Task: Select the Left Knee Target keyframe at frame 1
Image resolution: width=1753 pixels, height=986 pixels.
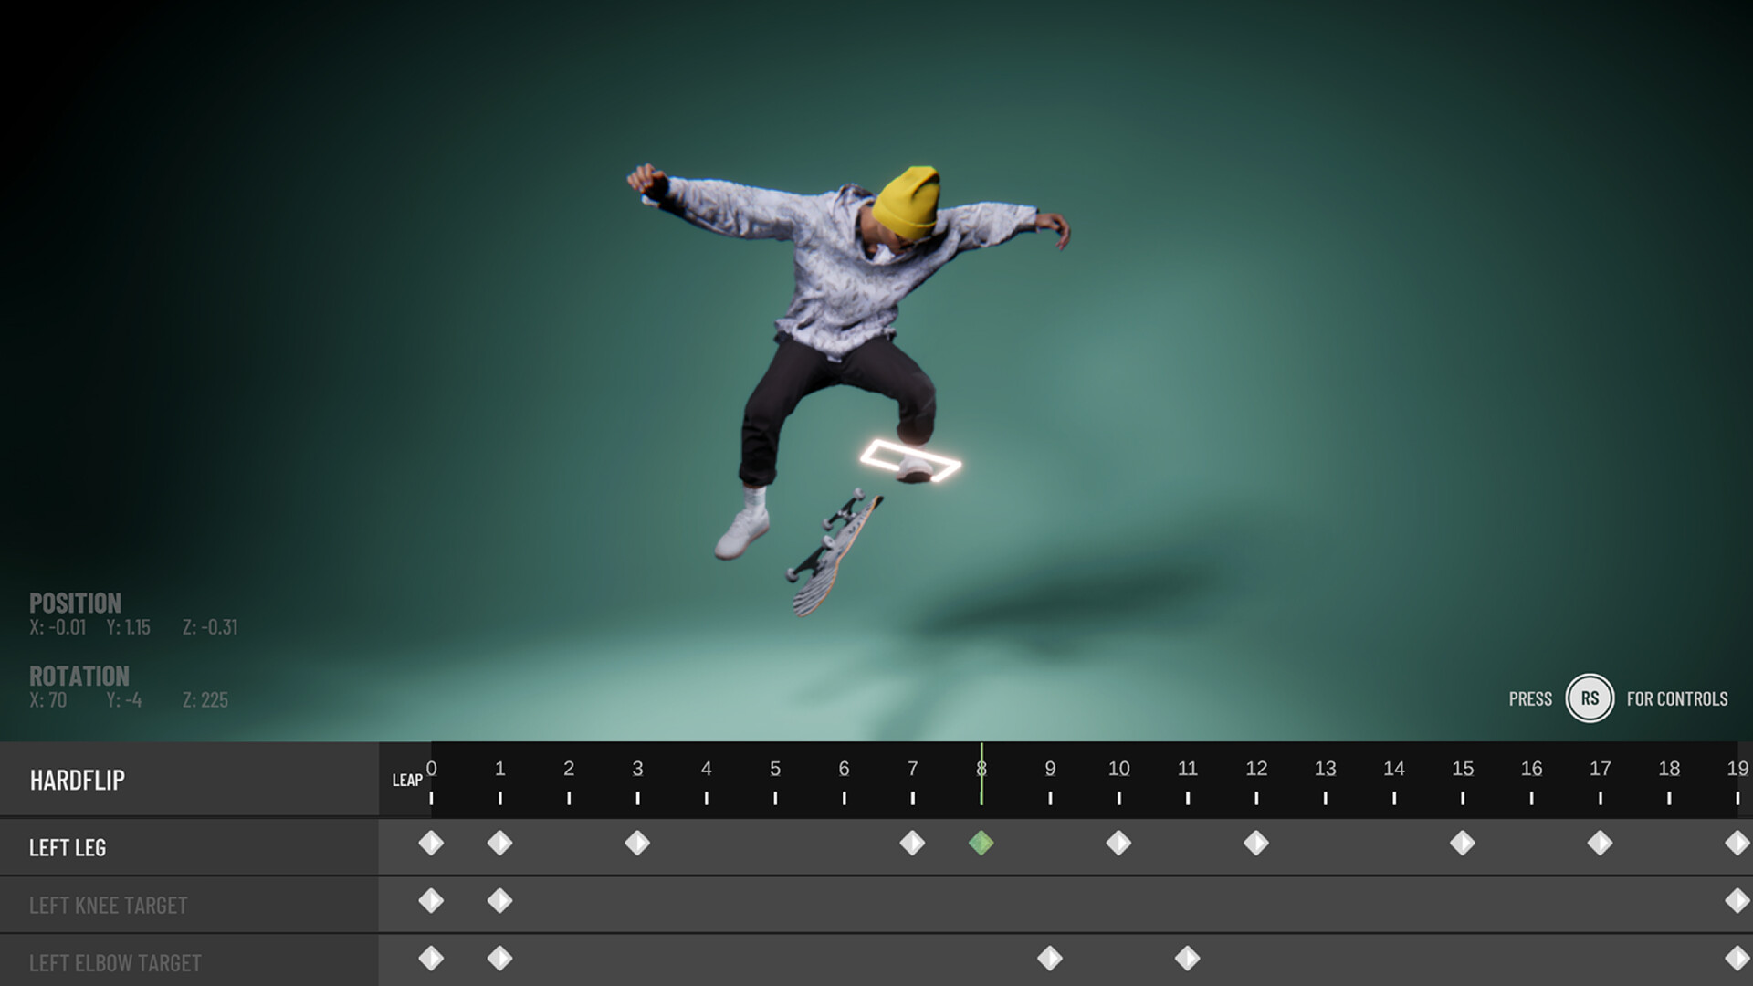Action: click(x=499, y=903)
